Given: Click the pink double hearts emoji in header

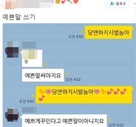Looking at the screenshot, I should pyautogui.click(x=64, y=2).
